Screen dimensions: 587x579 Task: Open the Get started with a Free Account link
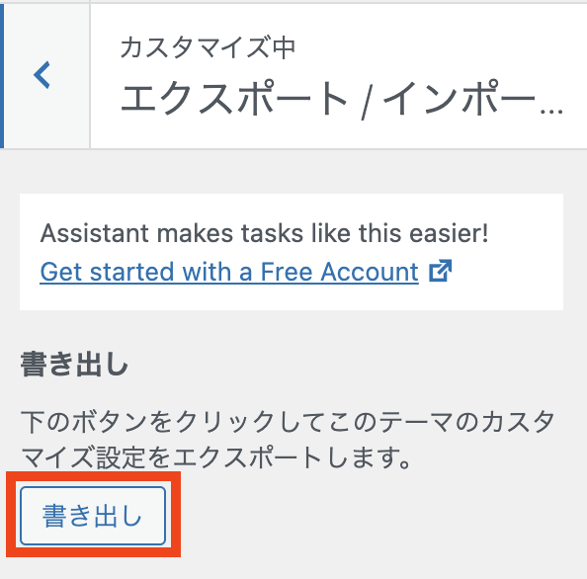(x=229, y=272)
